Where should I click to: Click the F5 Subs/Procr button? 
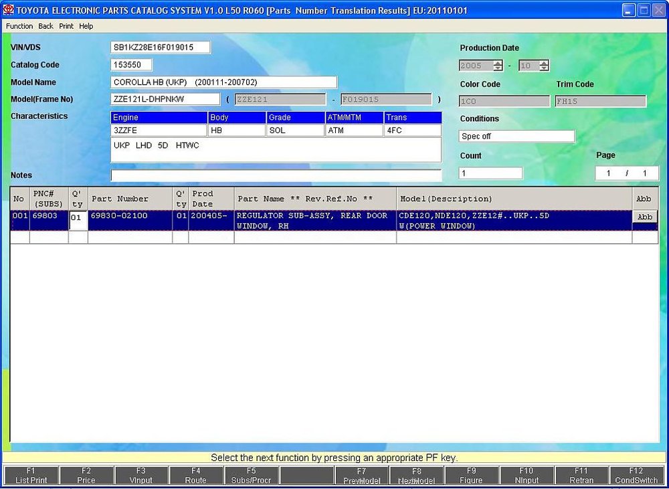[252, 476]
